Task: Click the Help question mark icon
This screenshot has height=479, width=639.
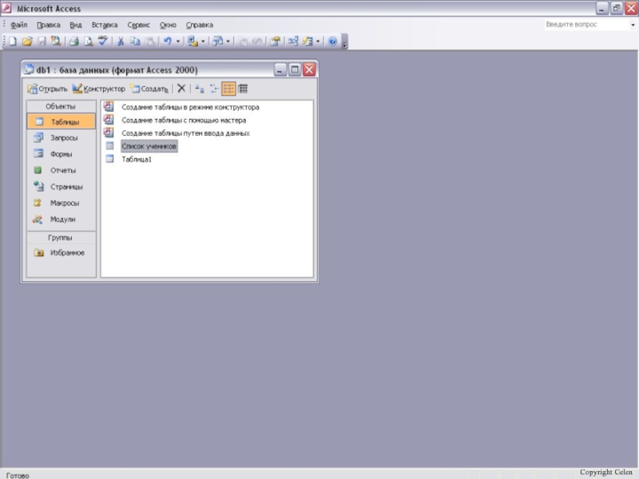Action: coord(332,41)
